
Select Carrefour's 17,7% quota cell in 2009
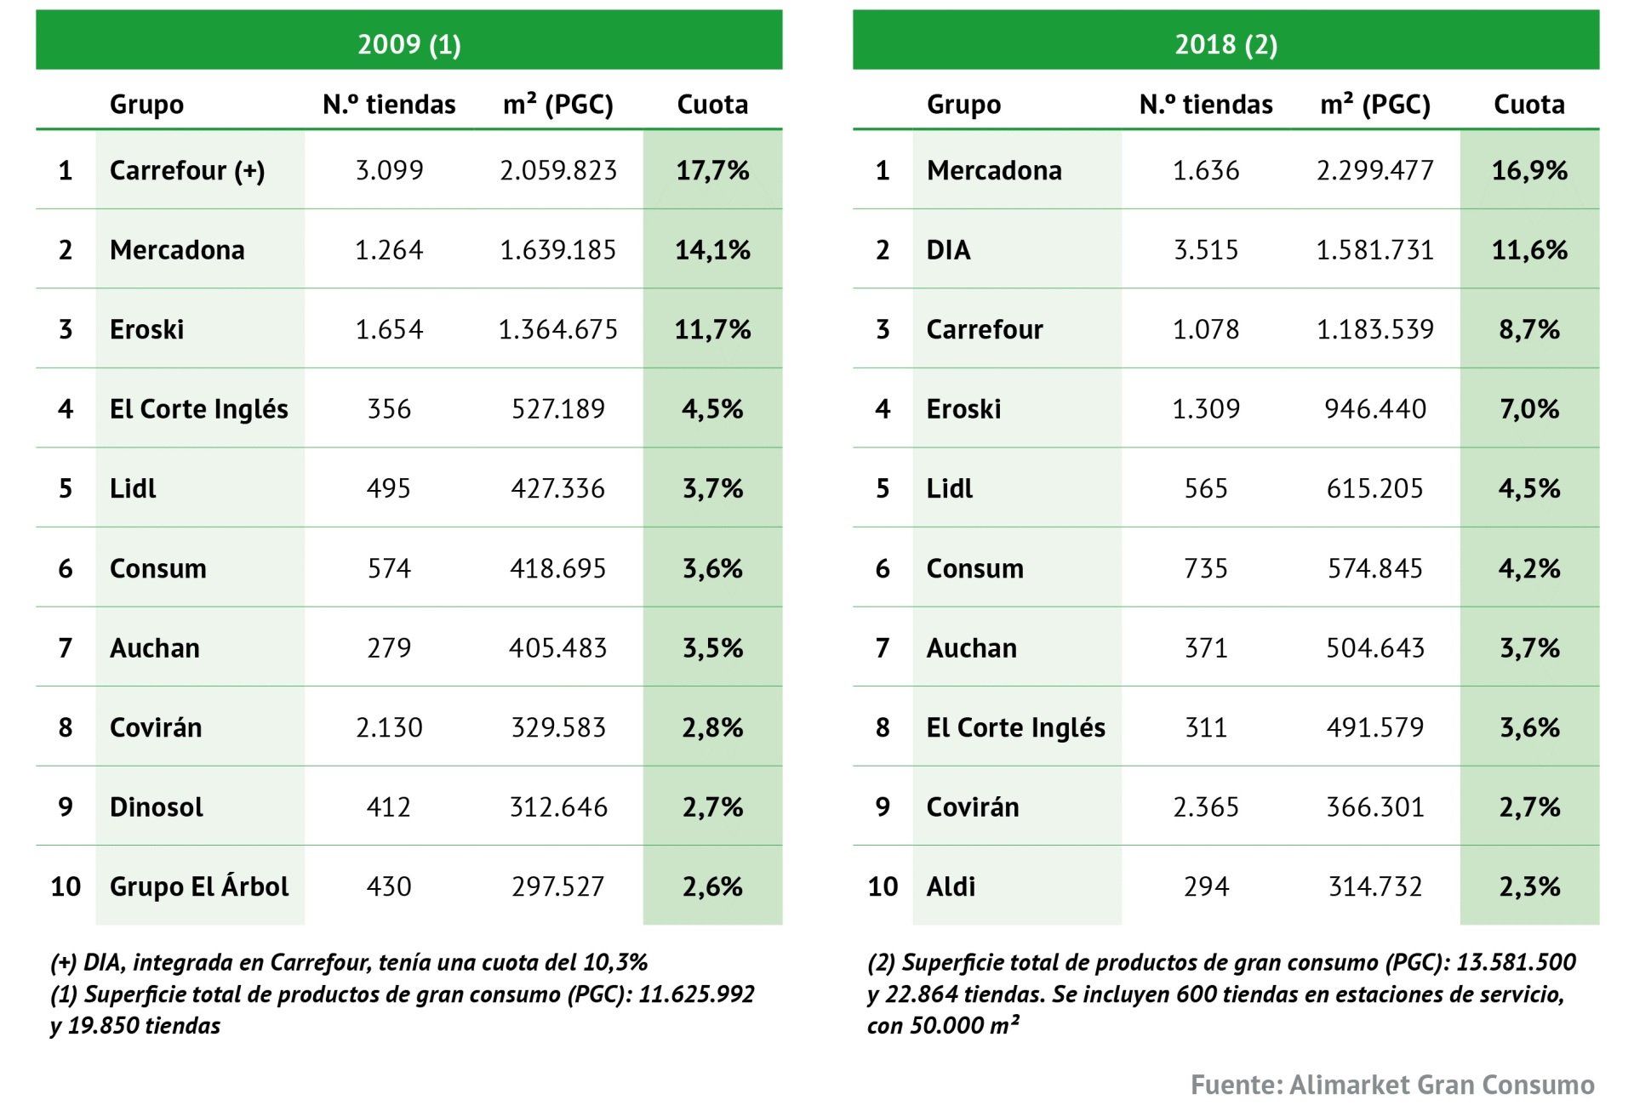pyautogui.click(x=712, y=170)
